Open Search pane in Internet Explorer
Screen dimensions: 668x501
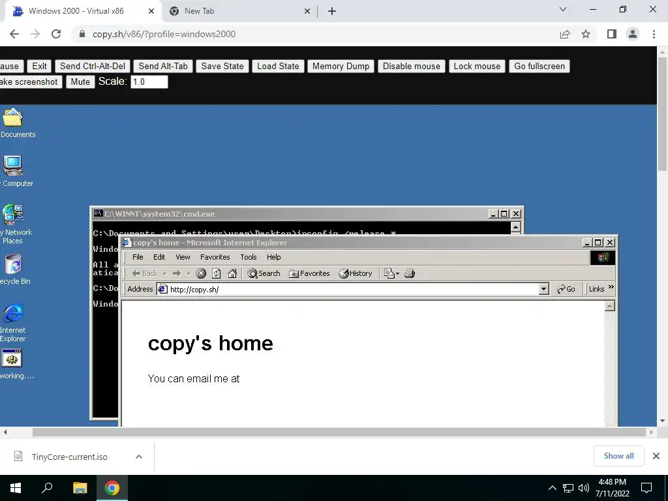(264, 273)
